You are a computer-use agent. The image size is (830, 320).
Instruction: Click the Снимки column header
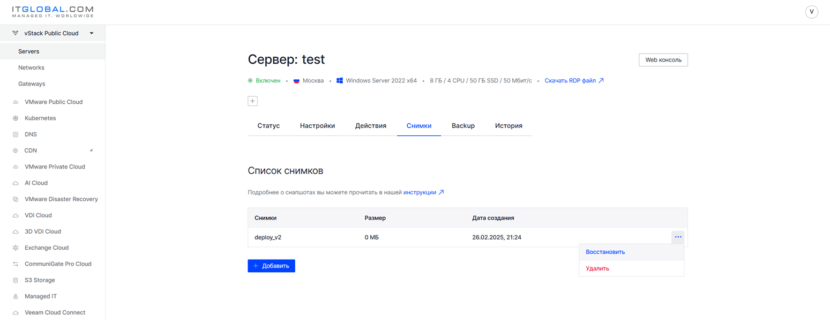[265, 218]
